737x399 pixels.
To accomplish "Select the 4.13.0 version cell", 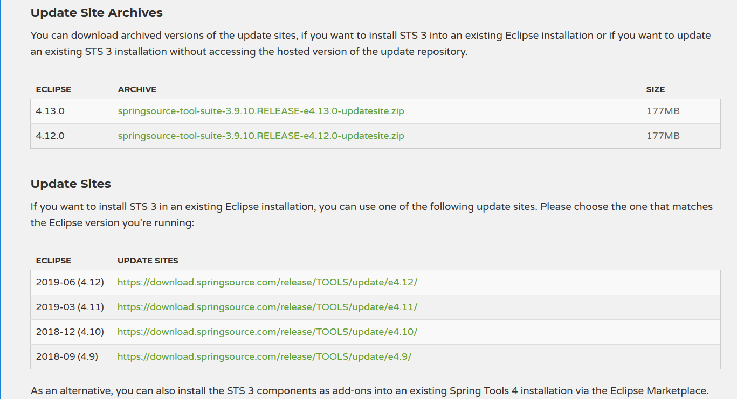I will [50, 110].
